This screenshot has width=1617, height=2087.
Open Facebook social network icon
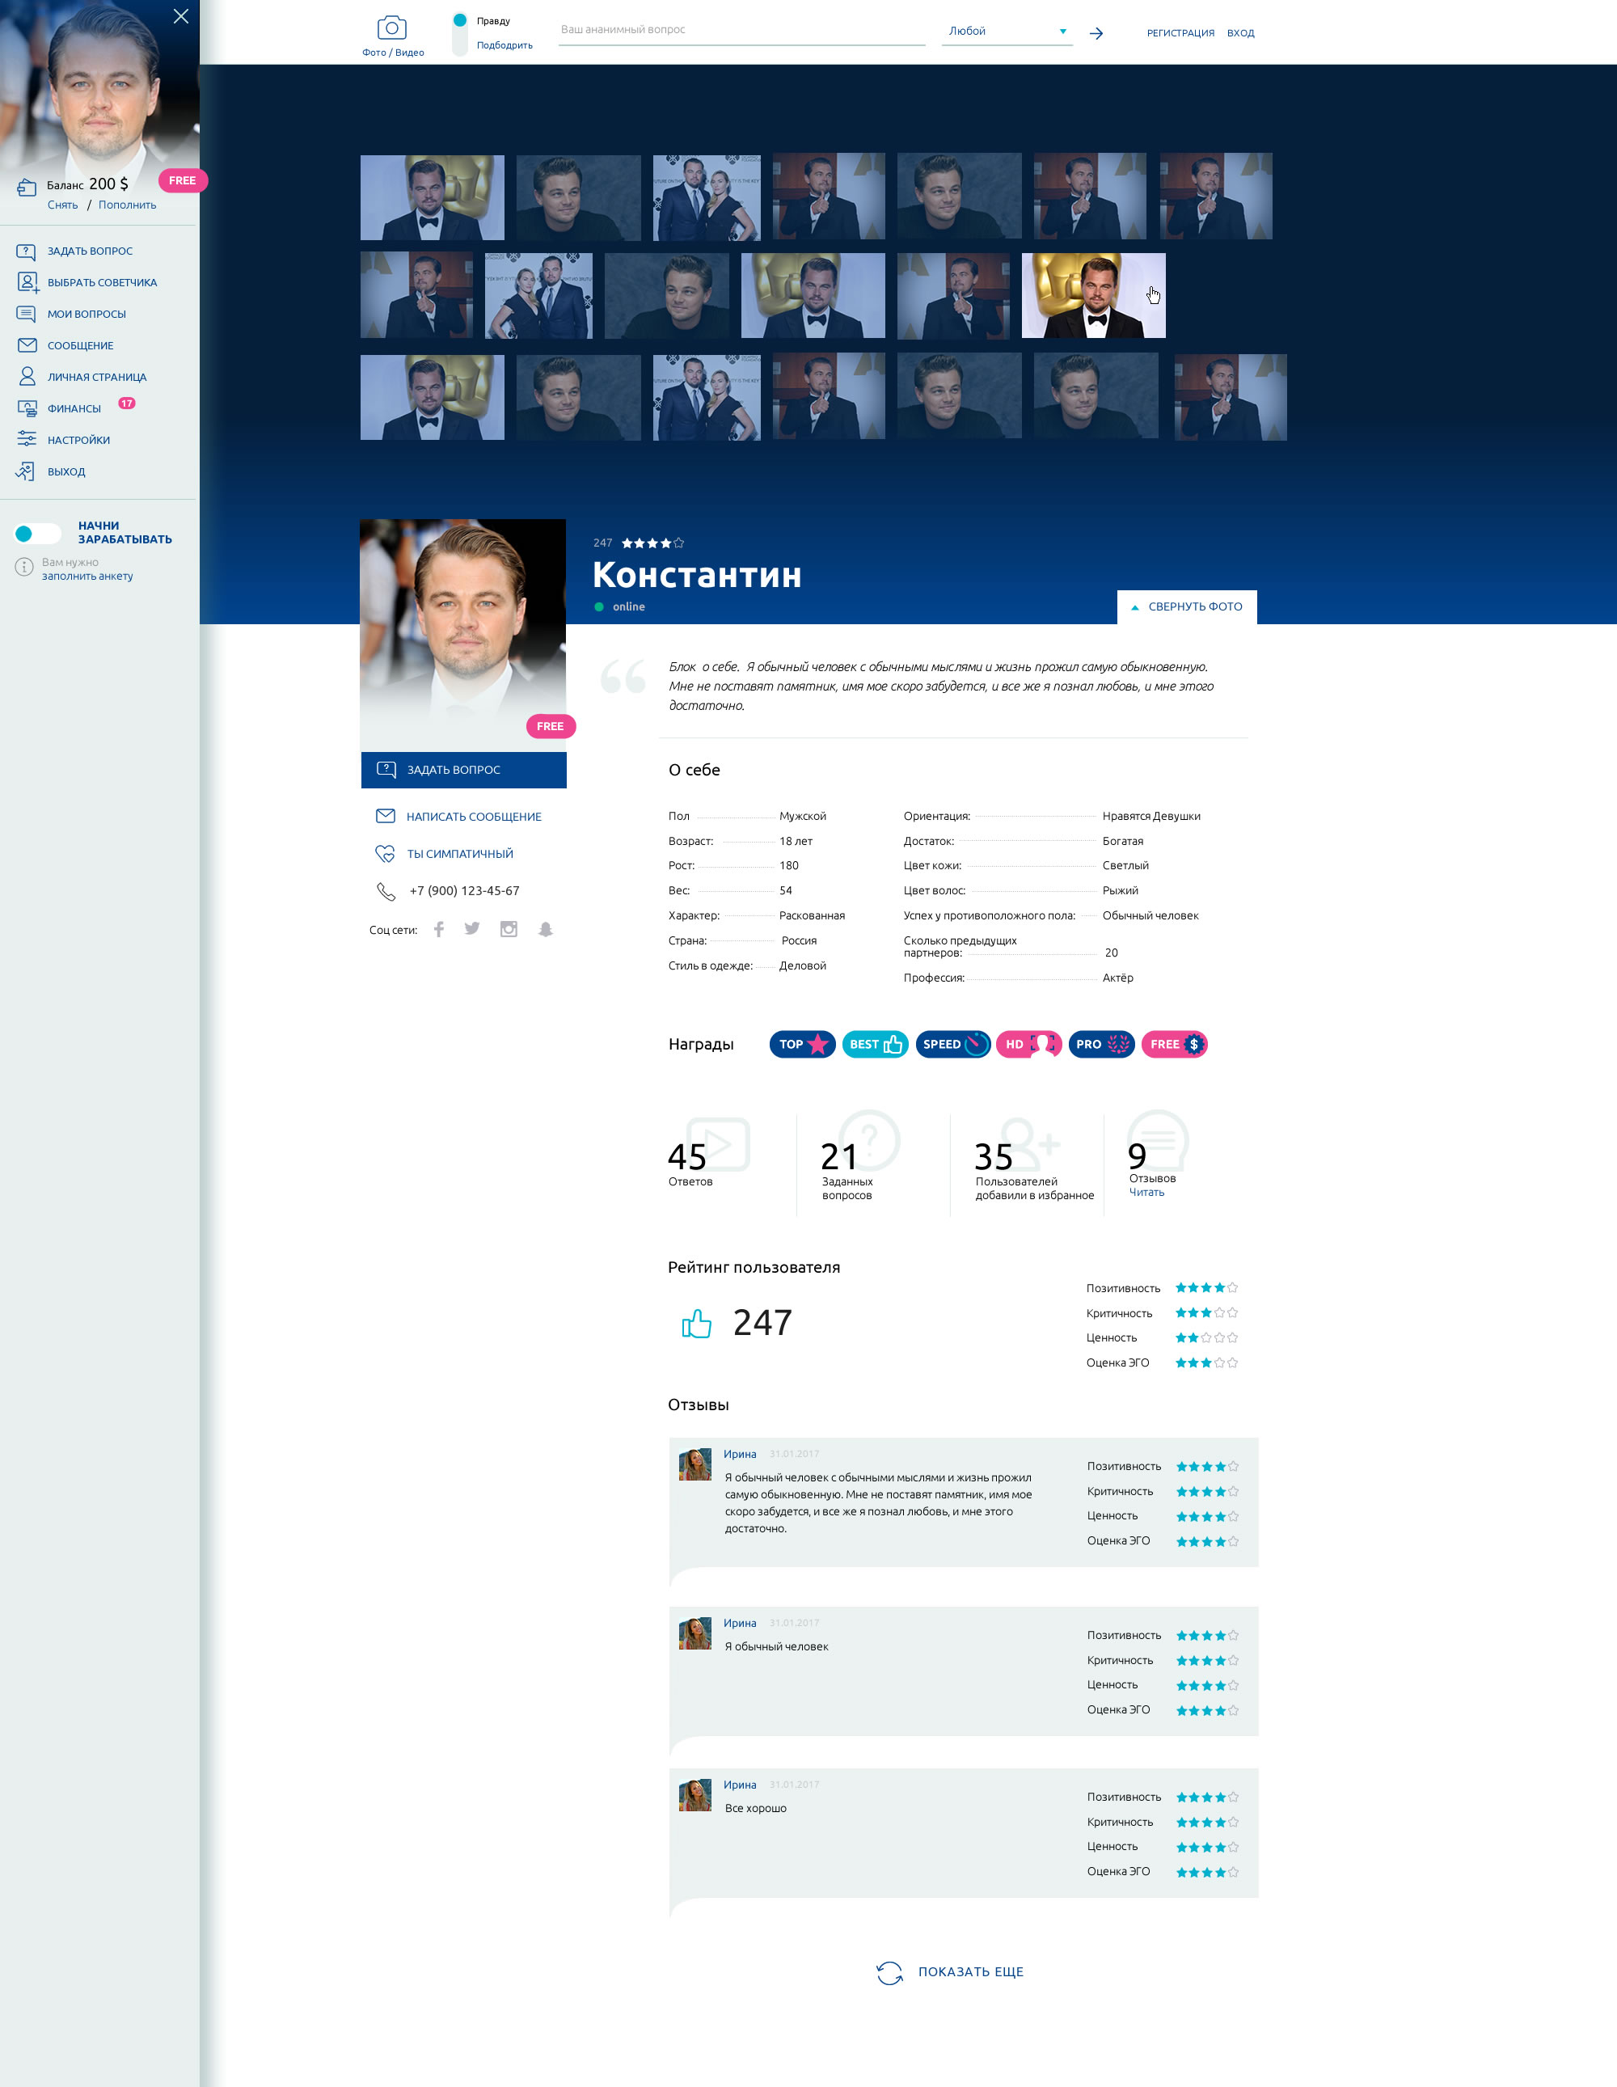[439, 929]
